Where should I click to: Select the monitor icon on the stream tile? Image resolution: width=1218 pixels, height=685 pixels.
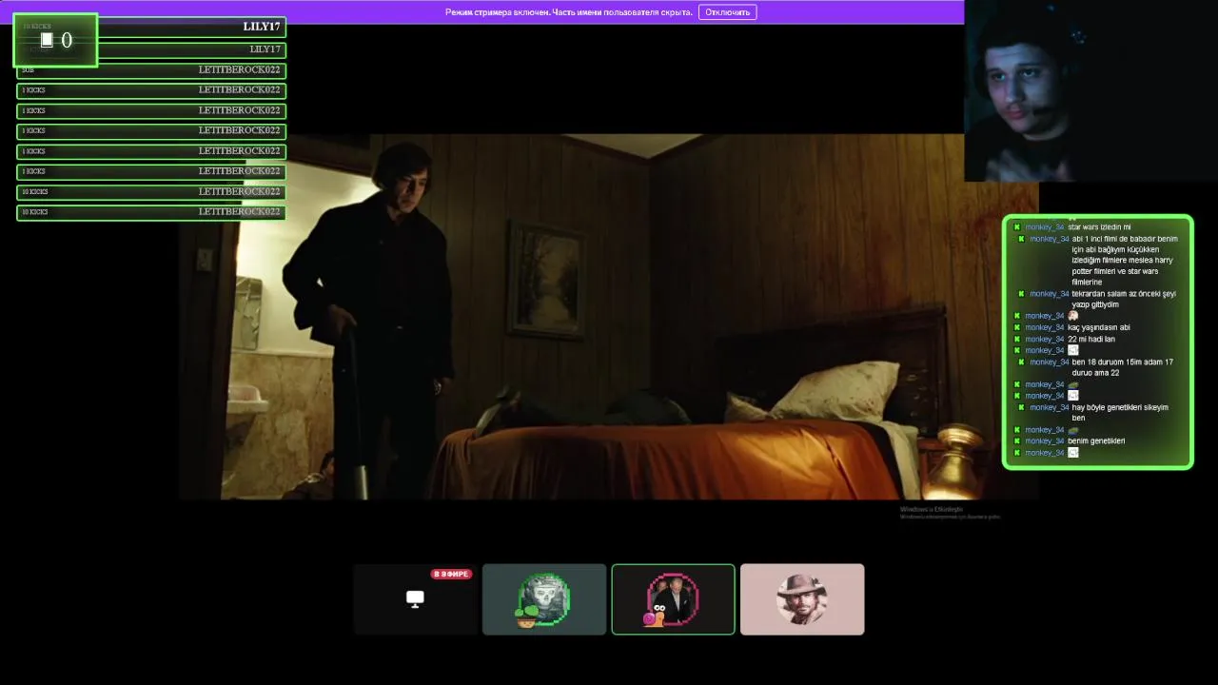(415, 598)
